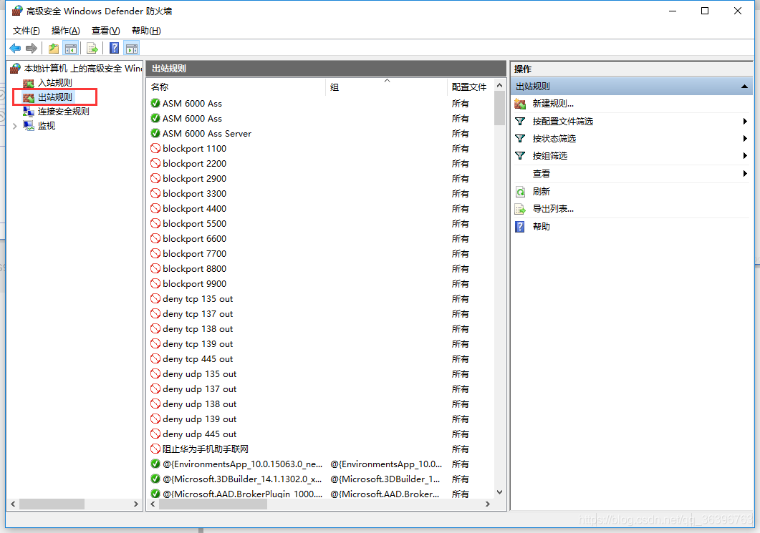Click the filter funnel icon for 按配置文件筛选
Image resolution: width=760 pixels, height=533 pixels.
click(x=520, y=122)
